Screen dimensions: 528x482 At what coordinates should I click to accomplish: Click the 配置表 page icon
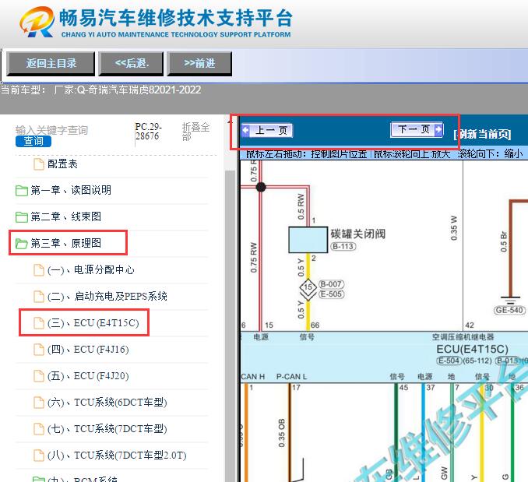[39, 164]
